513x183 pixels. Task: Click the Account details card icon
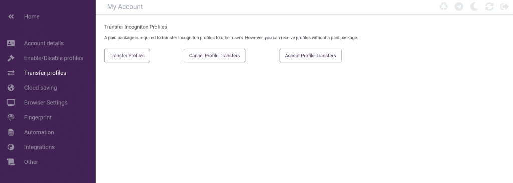tap(11, 43)
